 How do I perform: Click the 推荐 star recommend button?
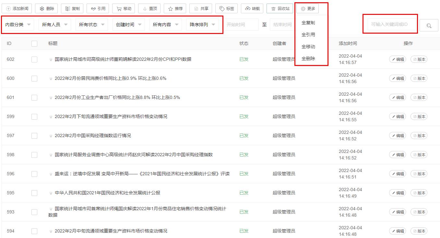point(175,9)
